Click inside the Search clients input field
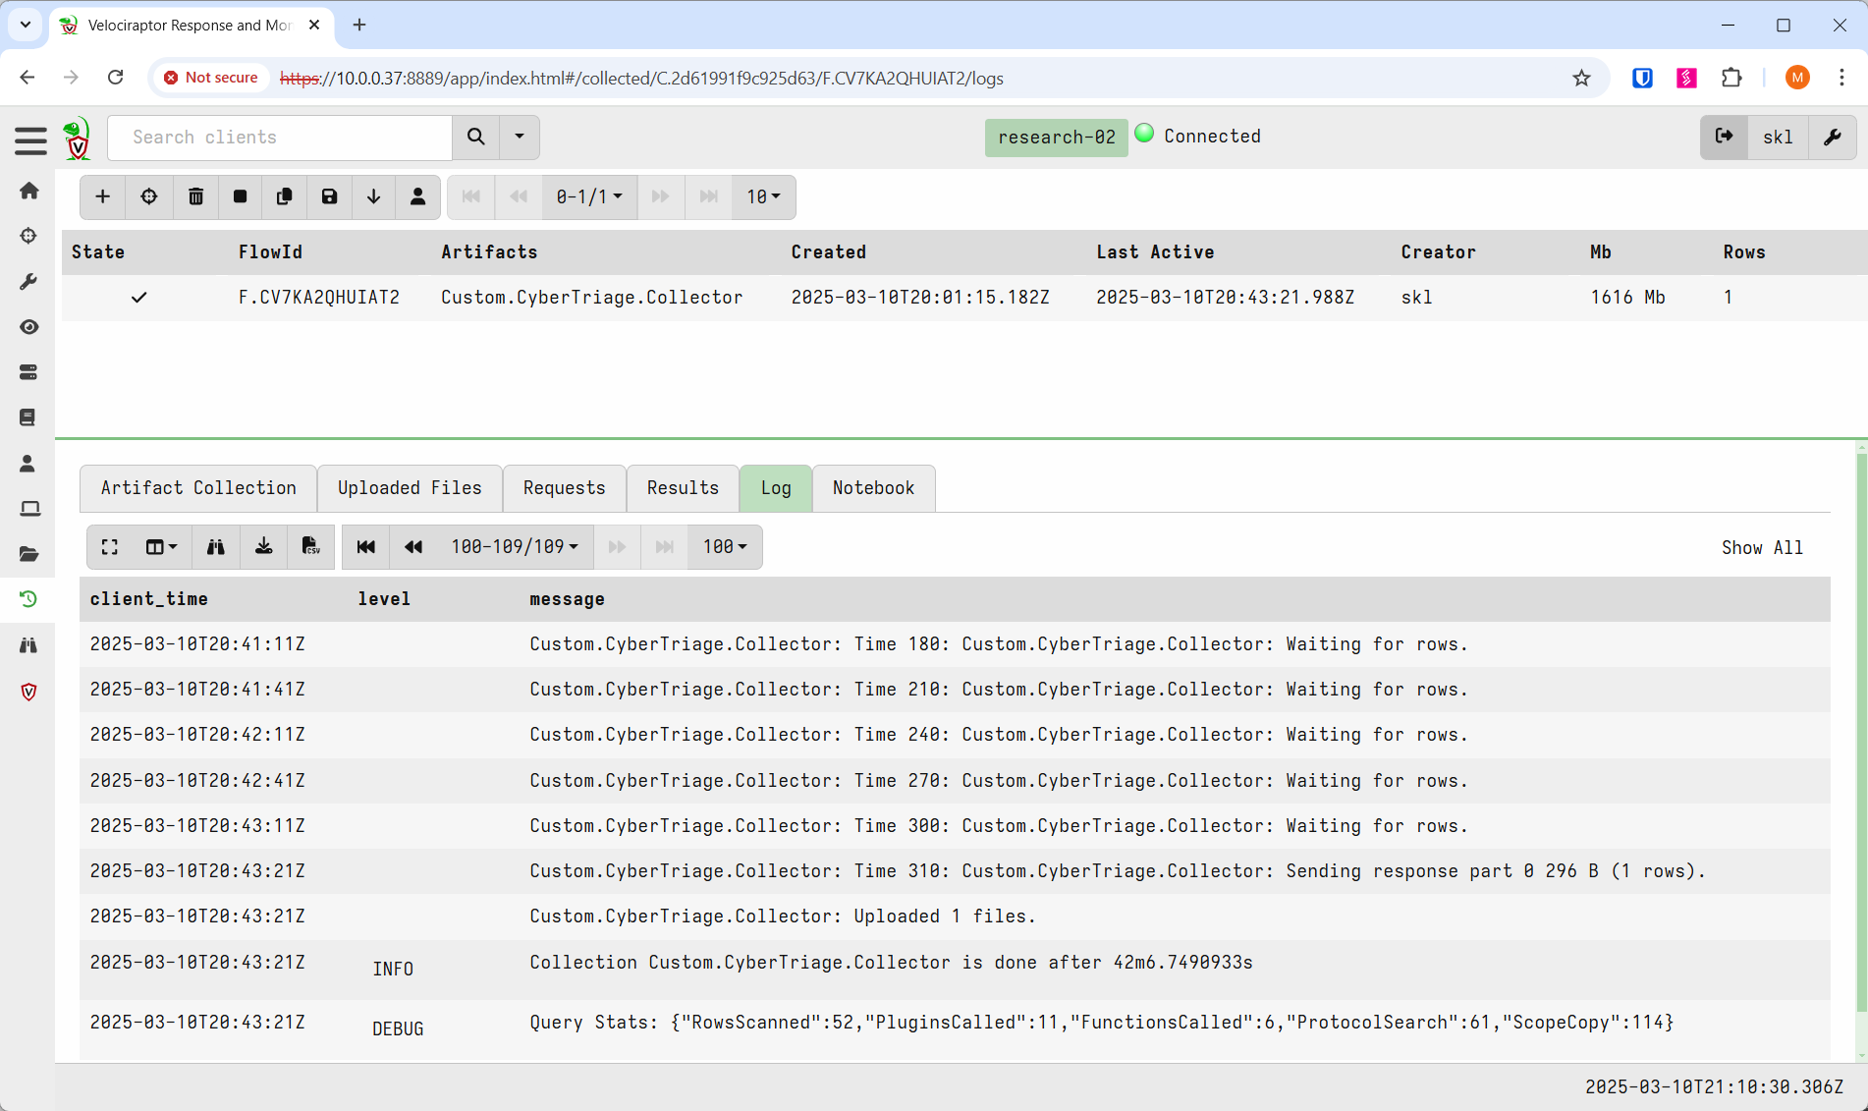 tap(280, 138)
